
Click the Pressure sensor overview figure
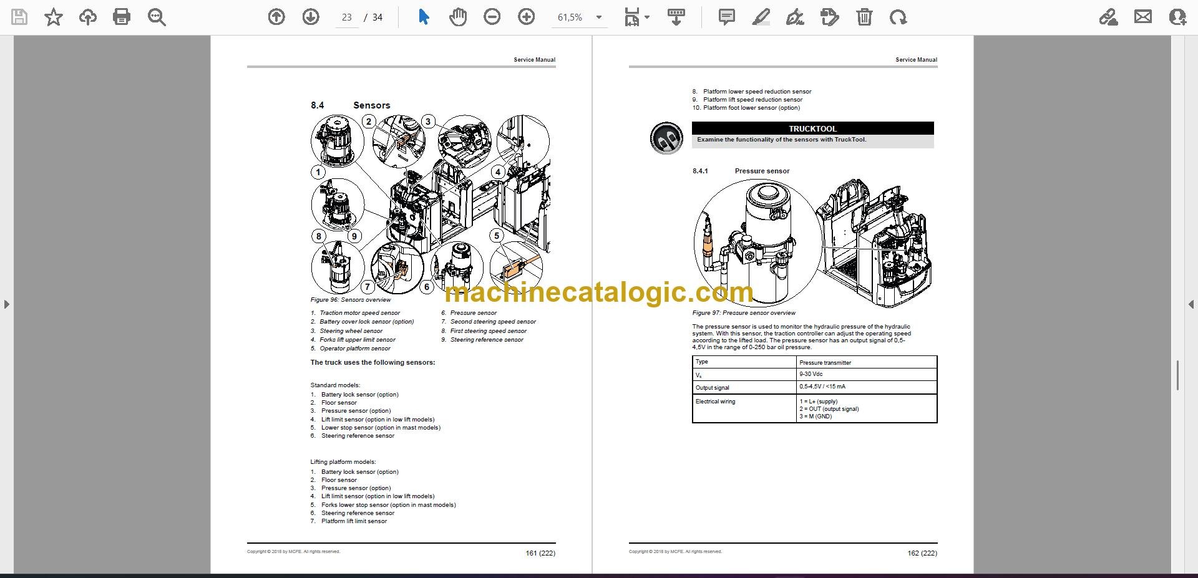[812, 243]
